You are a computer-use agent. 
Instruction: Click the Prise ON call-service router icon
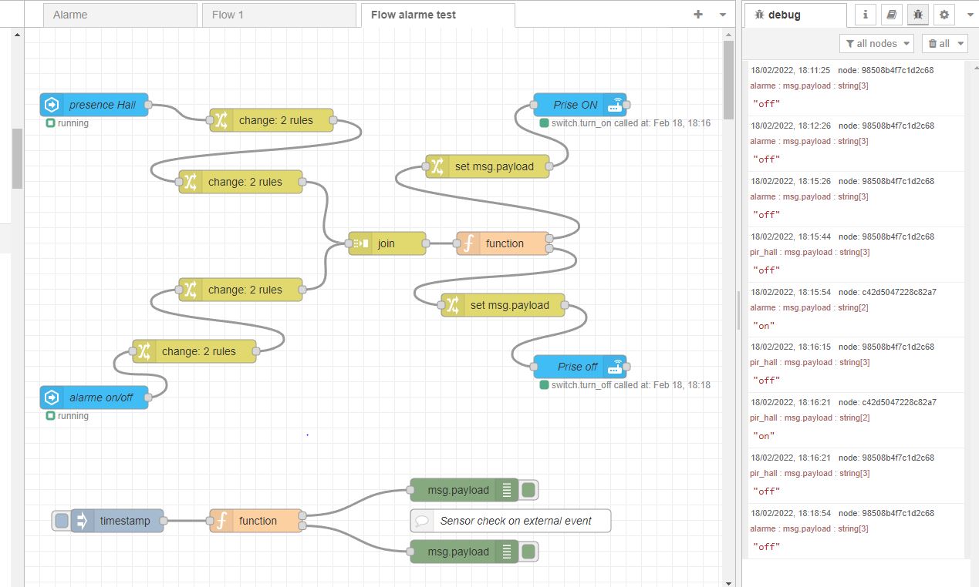pyautogui.click(x=615, y=105)
